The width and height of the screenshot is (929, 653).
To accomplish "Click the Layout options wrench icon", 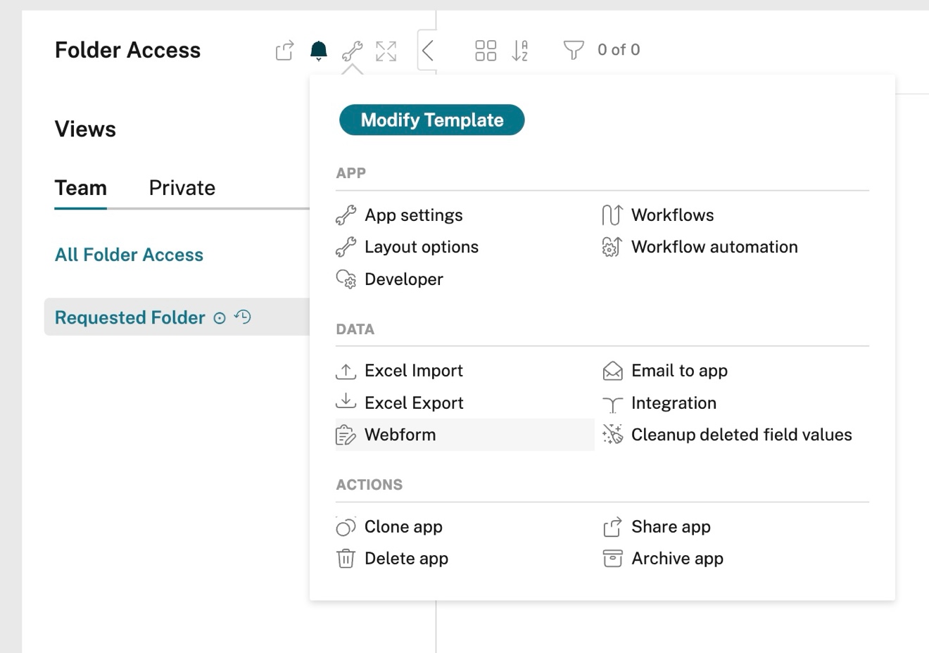I will (x=346, y=247).
